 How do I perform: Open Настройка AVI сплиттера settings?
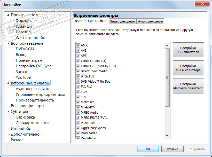coord(188,50)
